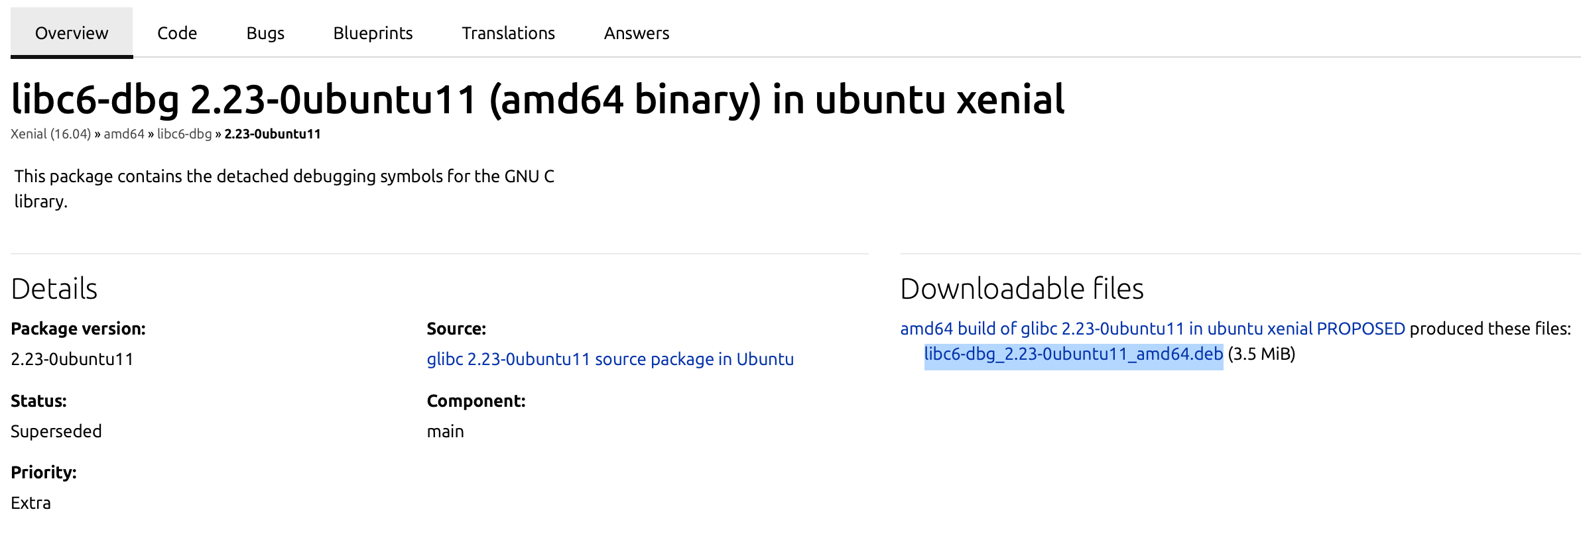The image size is (1581, 534).
Task: Click the Extra priority value
Action: pyautogui.click(x=31, y=503)
